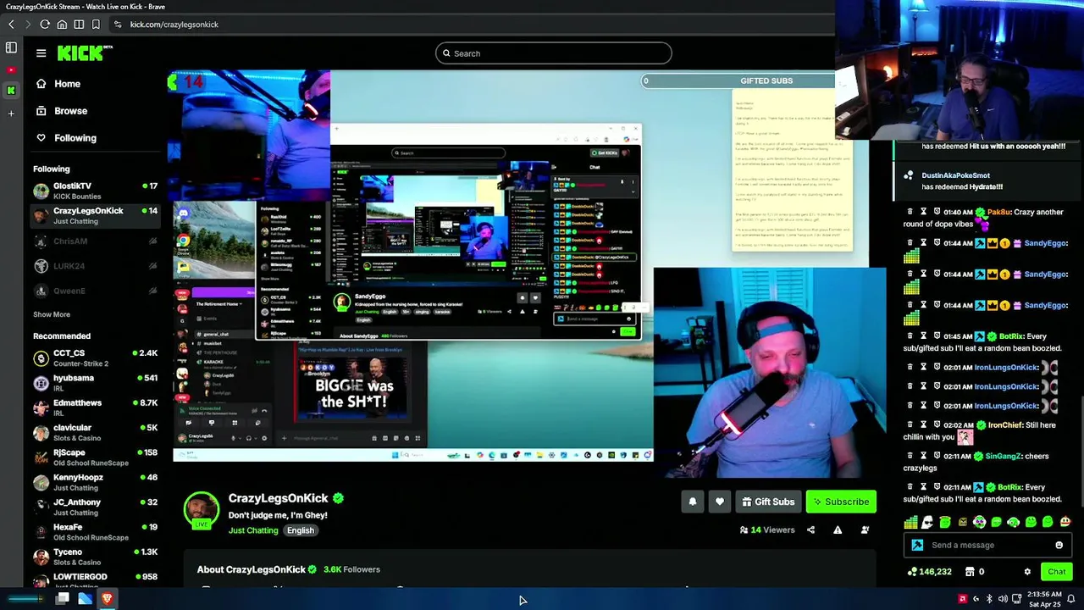The height and width of the screenshot is (610, 1084).
Task: Open clavicular recommended channel
Action: pos(95,432)
